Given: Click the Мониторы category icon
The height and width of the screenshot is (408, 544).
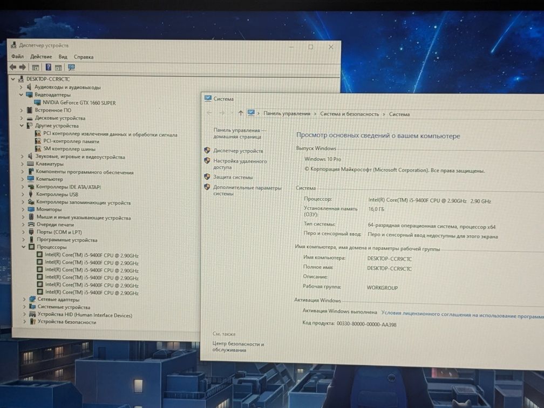Looking at the screenshot, I should (x=31, y=209).
